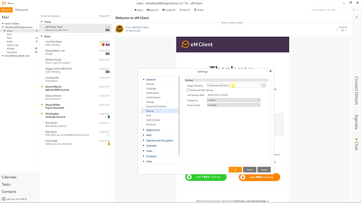The height and width of the screenshot is (203, 361).
Task: Click the search input field
Action: pos(331,10)
